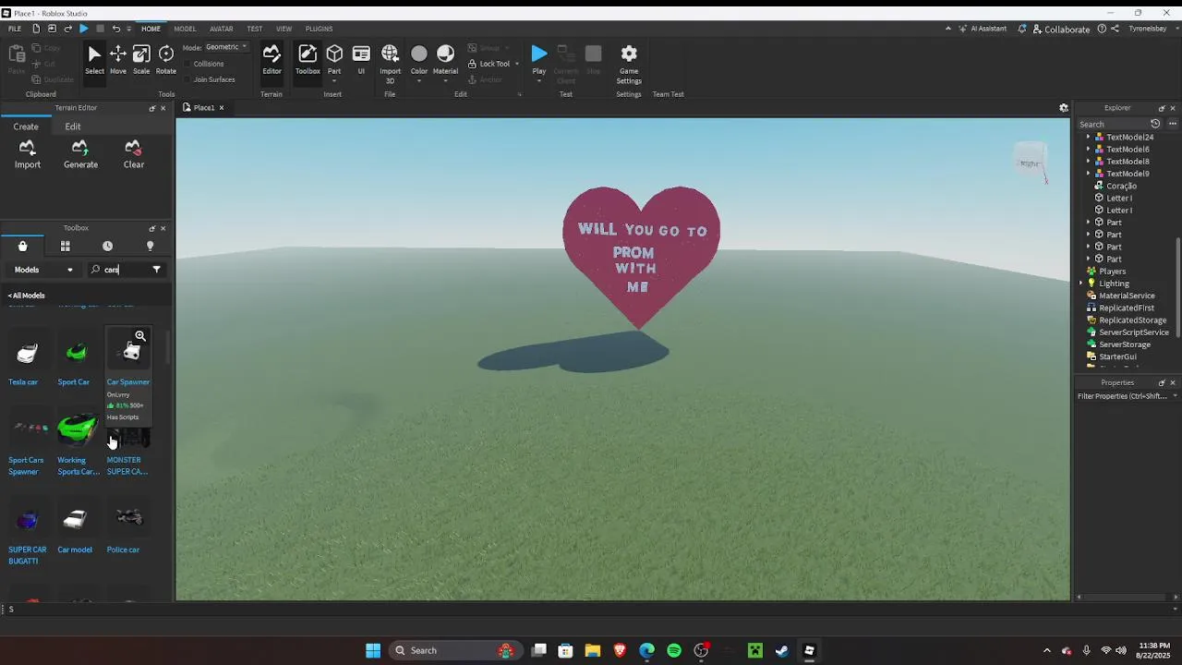Open Toolbox Marketplace tab
This screenshot has width=1182, height=665.
pyautogui.click(x=23, y=246)
